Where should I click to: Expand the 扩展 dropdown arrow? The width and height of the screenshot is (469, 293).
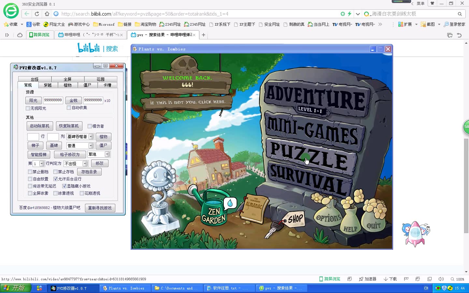[x=416, y=24]
